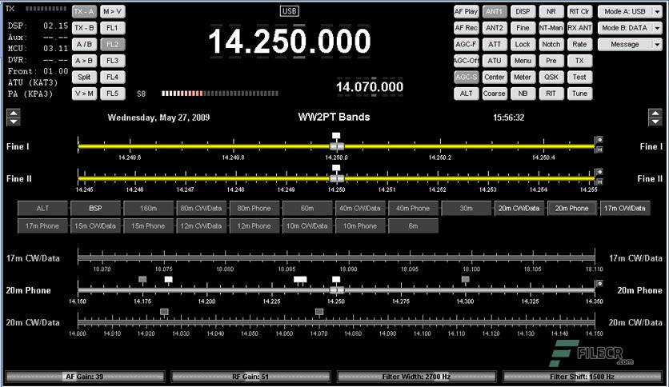Click the TX transmit button
669x387 pixels.
coord(580,61)
